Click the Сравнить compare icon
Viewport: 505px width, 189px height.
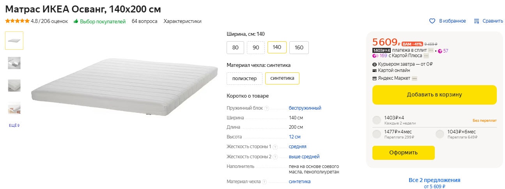click(476, 21)
